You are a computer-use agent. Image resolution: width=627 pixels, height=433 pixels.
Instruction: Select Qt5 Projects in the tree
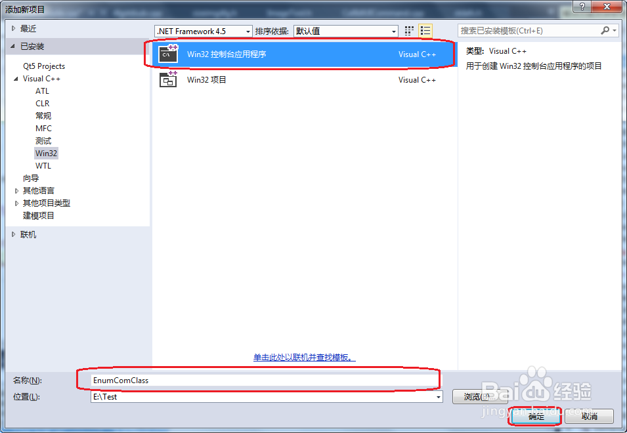[44, 66]
